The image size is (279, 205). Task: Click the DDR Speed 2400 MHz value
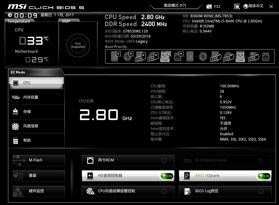pyautogui.click(x=154, y=24)
